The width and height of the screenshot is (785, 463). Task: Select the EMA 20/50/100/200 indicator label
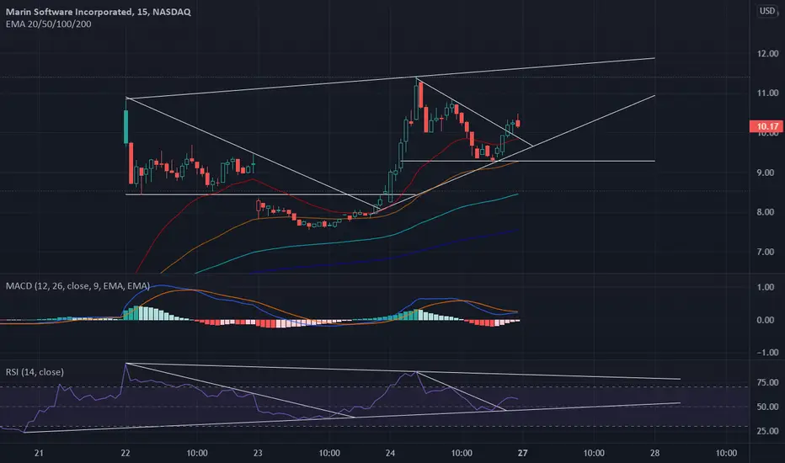(49, 24)
